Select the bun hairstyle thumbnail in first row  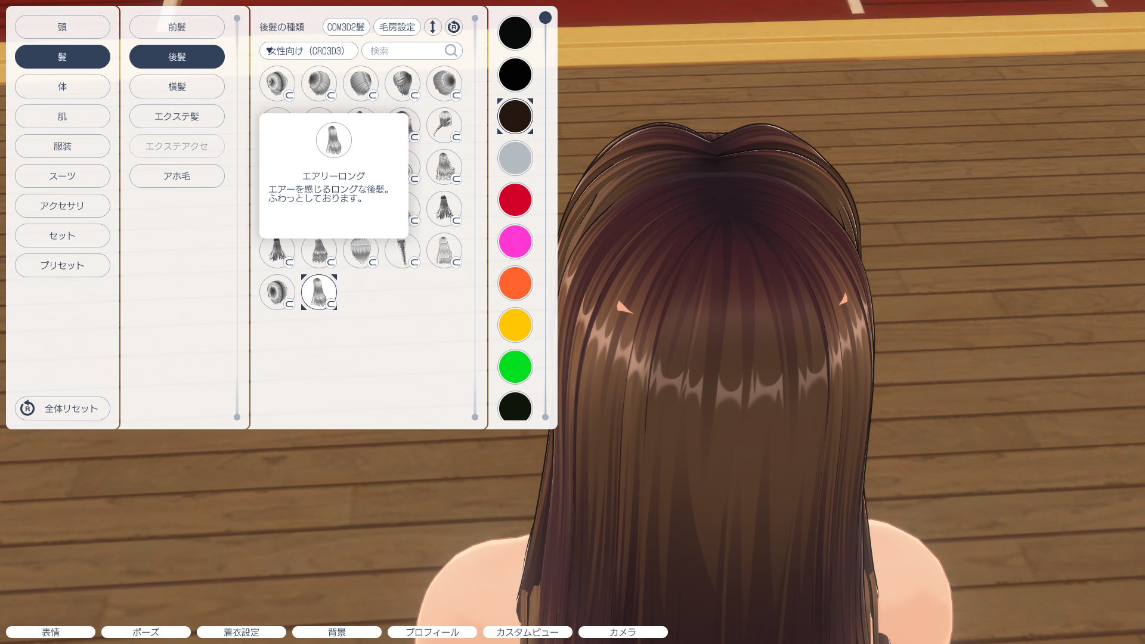pyautogui.click(x=277, y=83)
